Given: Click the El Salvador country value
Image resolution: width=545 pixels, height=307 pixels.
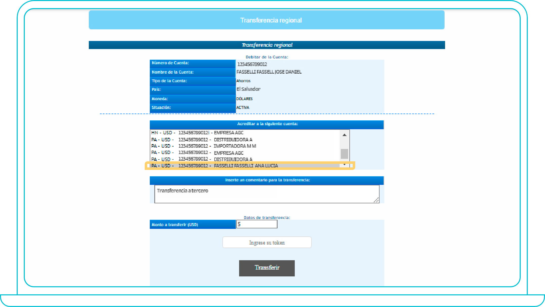Looking at the screenshot, I should click(x=248, y=89).
